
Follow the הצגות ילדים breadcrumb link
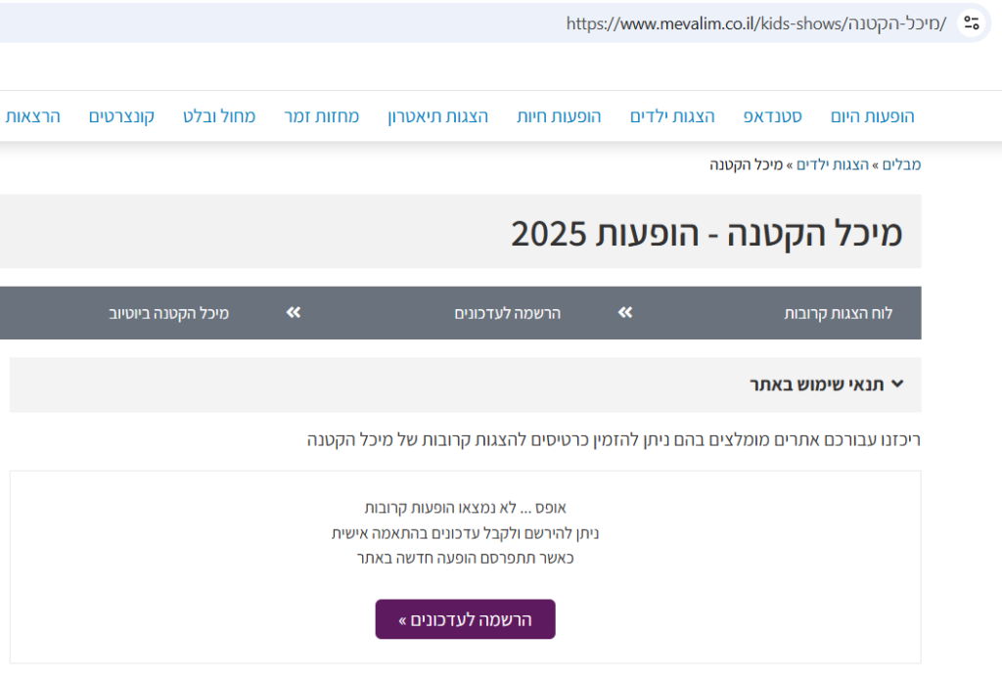click(x=833, y=165)
